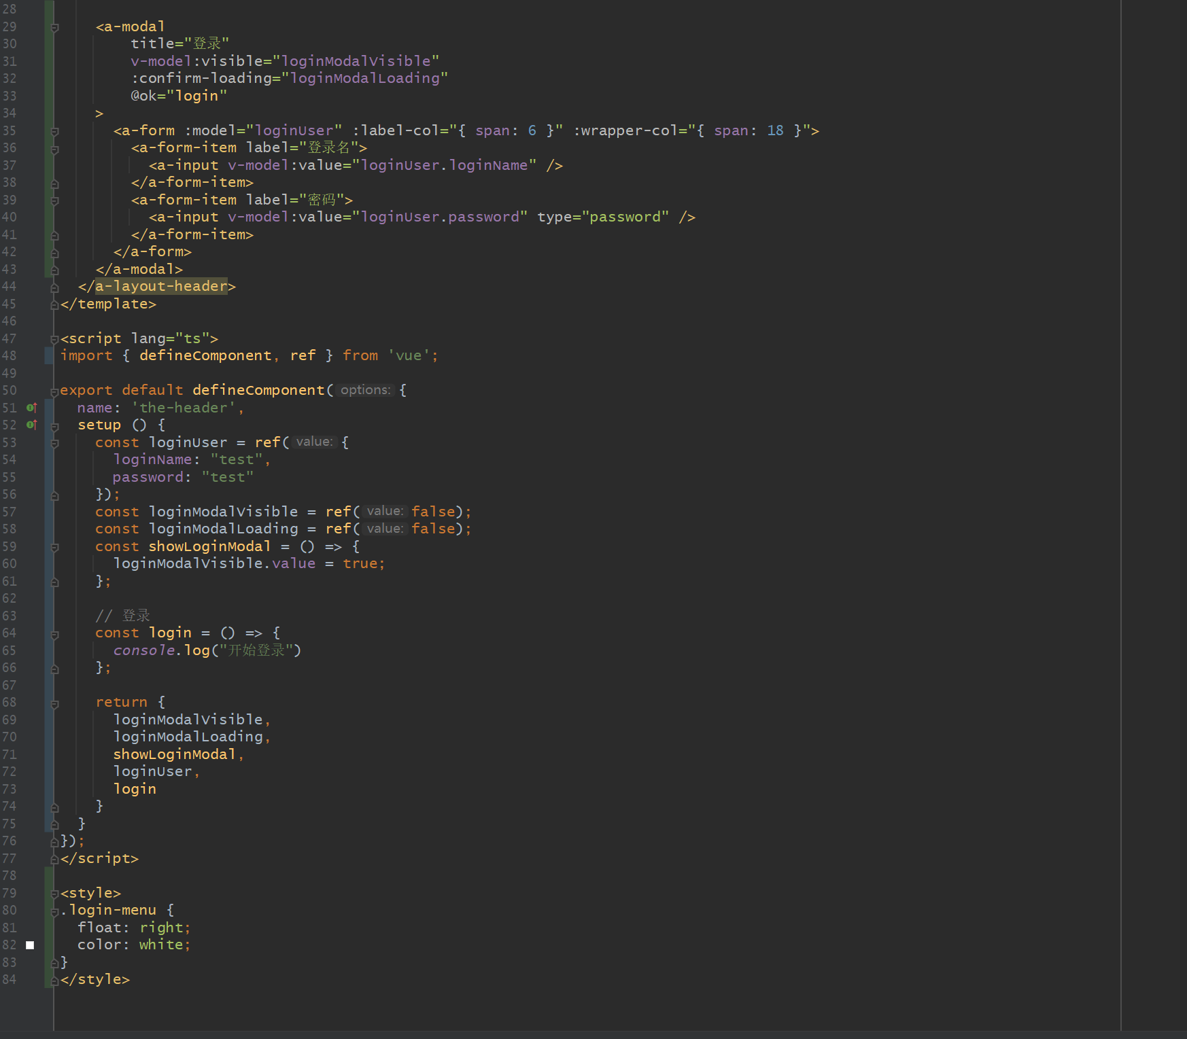Viewport: 1187px width, 1039px height.
Task: Click the 'console' identifier
Action: 144,650
